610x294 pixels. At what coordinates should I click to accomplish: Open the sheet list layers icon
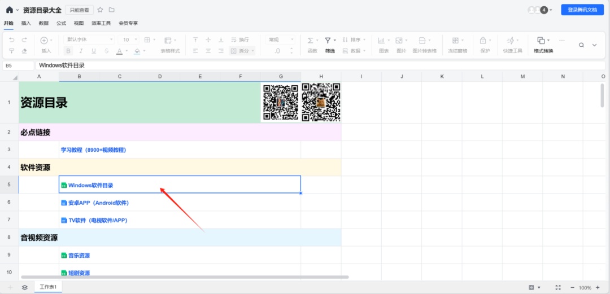(x=25, y=287)
